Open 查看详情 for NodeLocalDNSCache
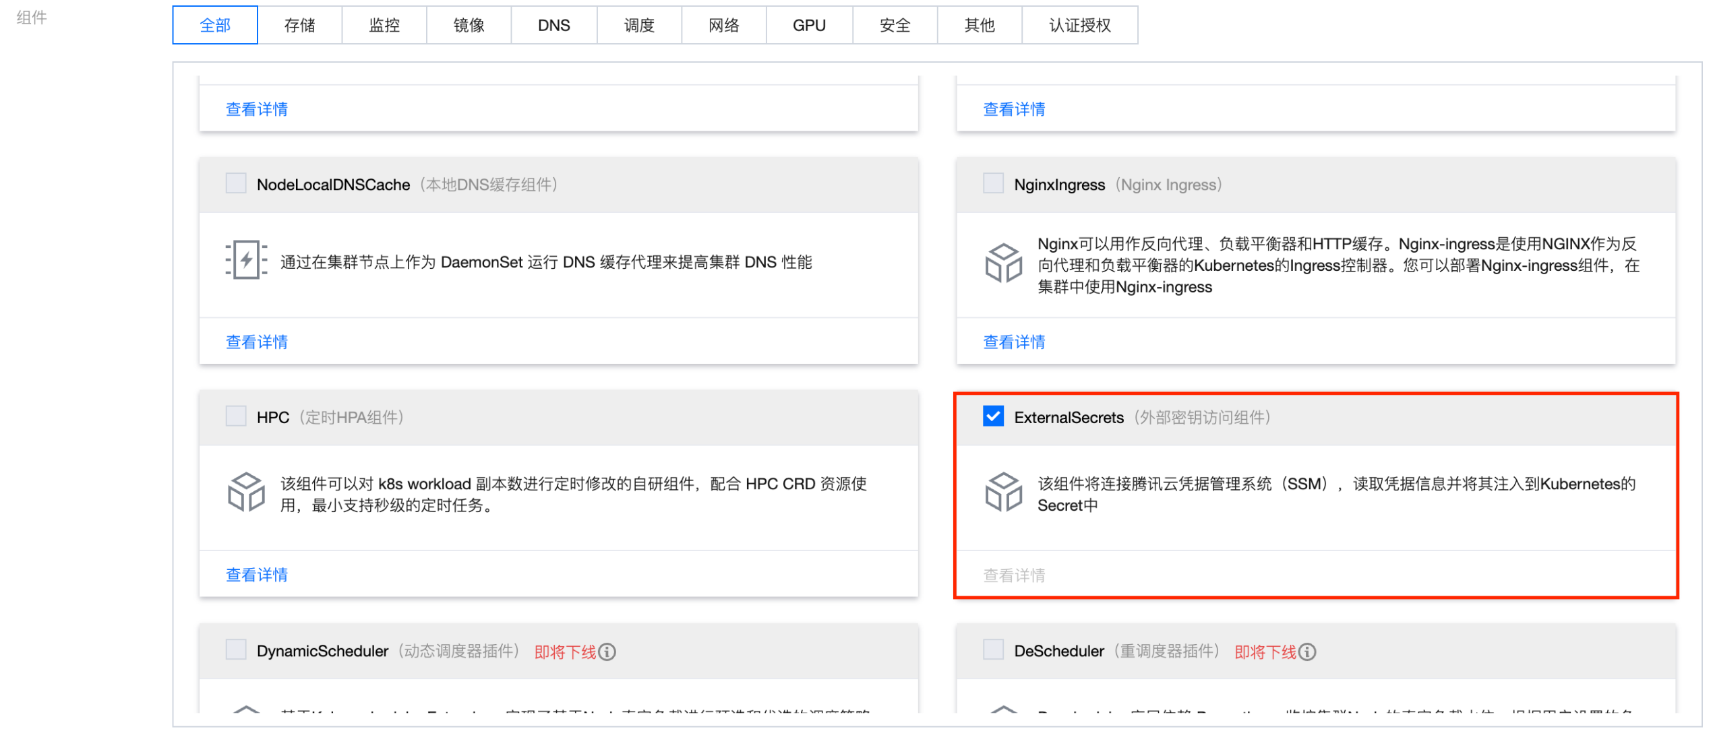This screenshot has height=729, width=1713. (x=257, y=342)
